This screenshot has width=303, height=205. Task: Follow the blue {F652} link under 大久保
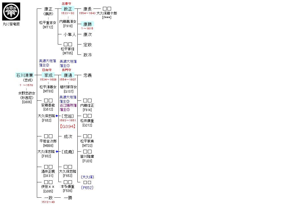(x=87, y=187)
